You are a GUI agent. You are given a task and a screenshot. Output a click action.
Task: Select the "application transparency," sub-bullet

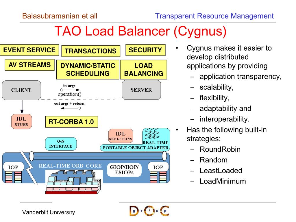pos(240,77)
